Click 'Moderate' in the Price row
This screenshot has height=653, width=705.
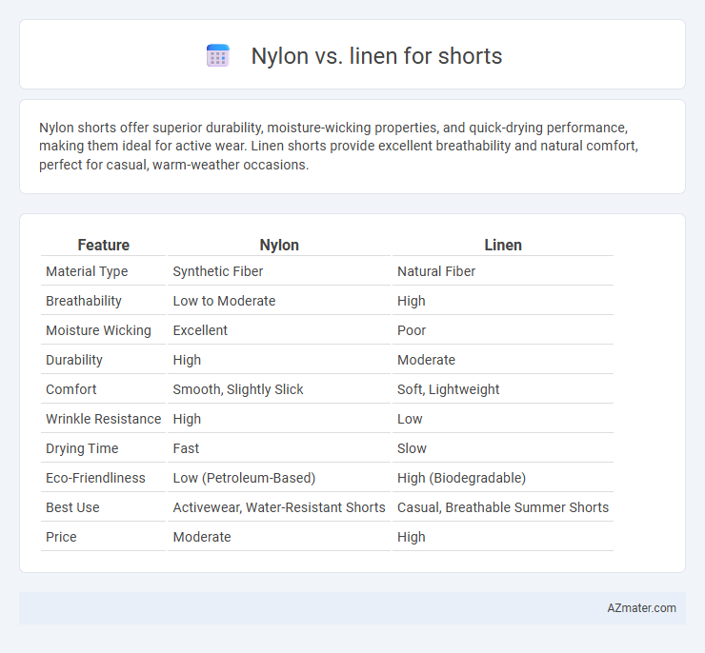pyautogui.click(x=202, y=537)
